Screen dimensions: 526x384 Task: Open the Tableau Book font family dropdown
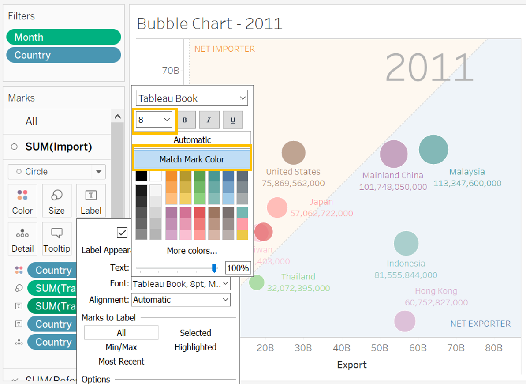[192, 98]
